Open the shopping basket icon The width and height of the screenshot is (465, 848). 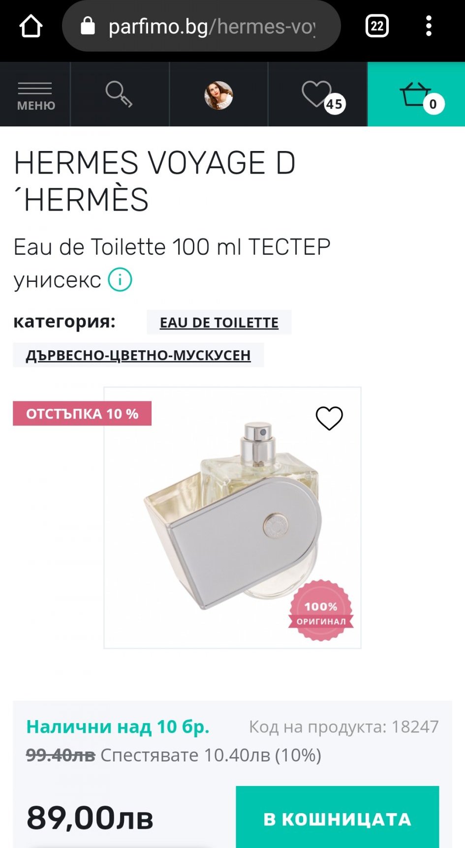tap(416, 95)
